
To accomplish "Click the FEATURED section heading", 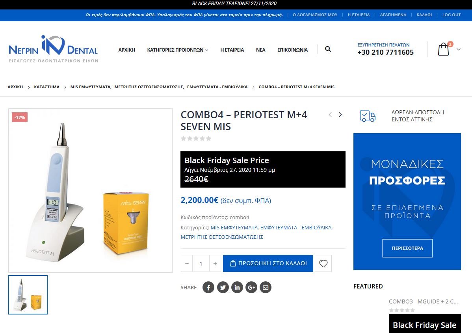I will point(368,286).
